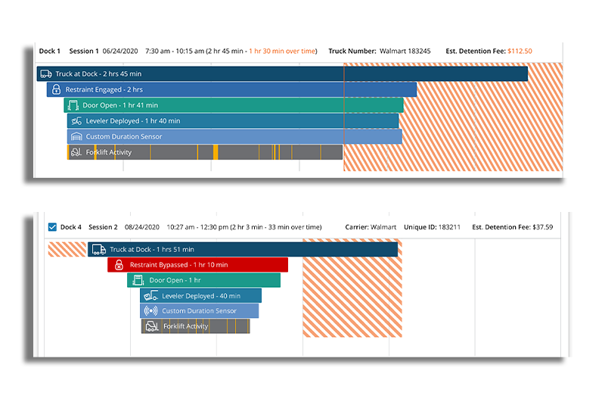This screenshot has width=605, height=405.
Task: Click forklift icon in Dock 1 Forklift Activity row
Action: click(x=76, y=153)
